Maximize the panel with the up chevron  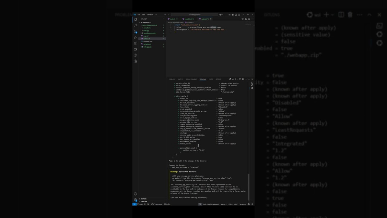pyautogui.click(x=249, y=79)
